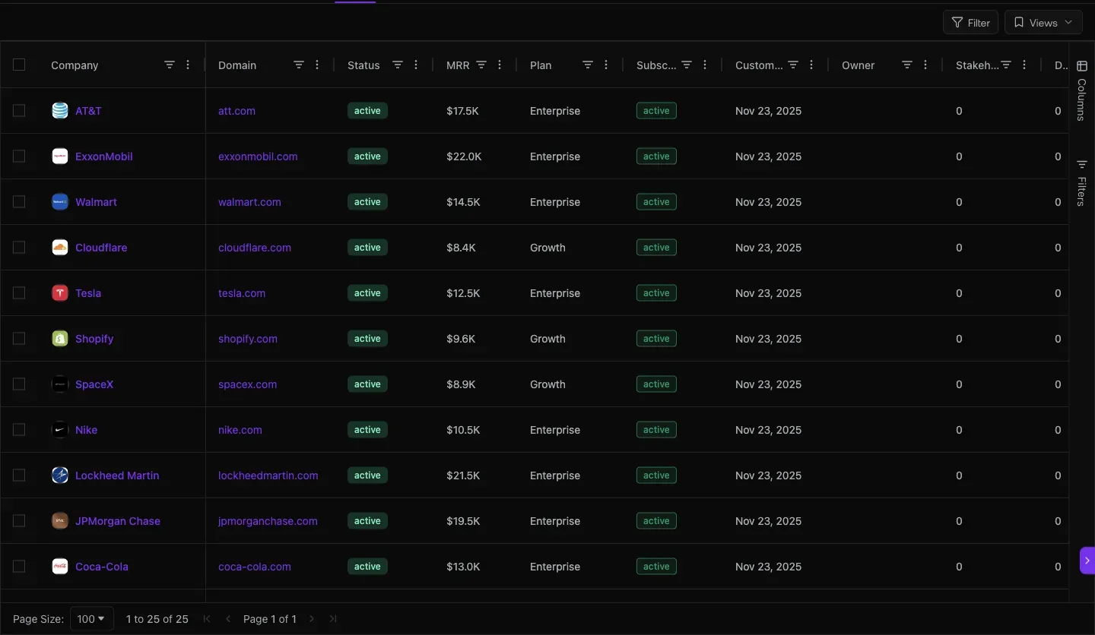
Task: Open options menu for Stakeholders column
Action: (1024, 65)
